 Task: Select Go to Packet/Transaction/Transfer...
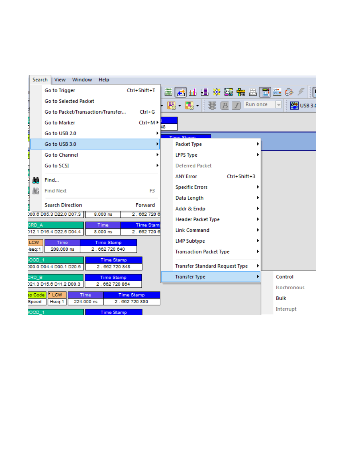(x=95, y=112)
